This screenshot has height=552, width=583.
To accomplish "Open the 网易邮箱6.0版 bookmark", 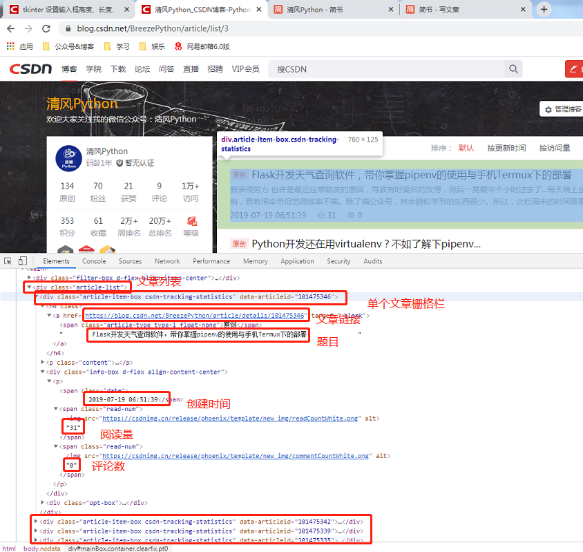I will tap(202, 46).
